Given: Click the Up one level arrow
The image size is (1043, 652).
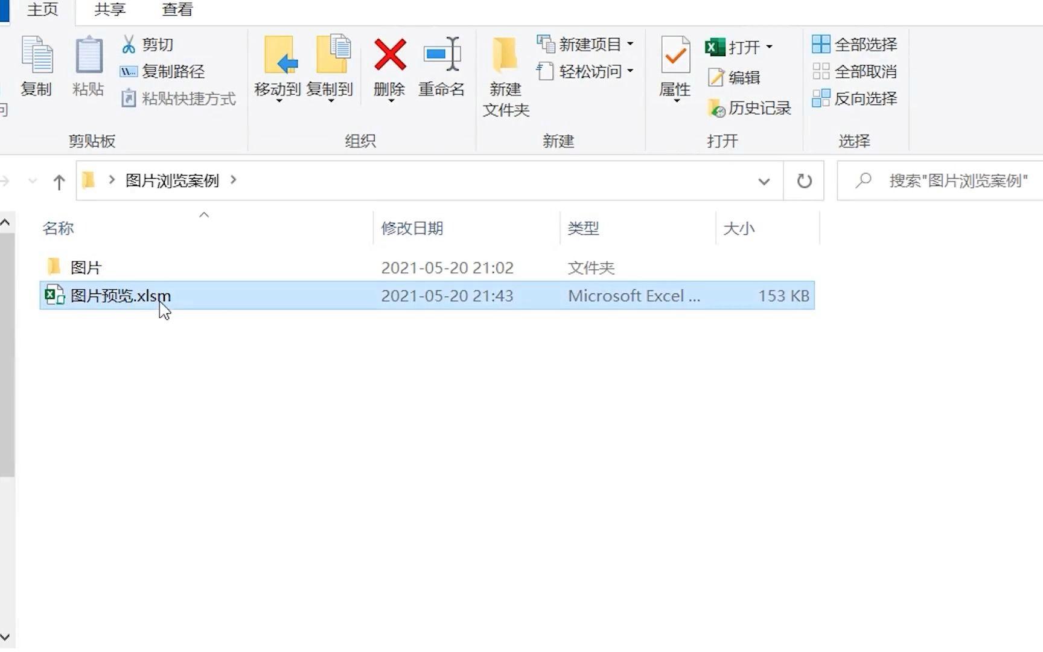Looking at the screenshot, I should (x=59, y=181).
